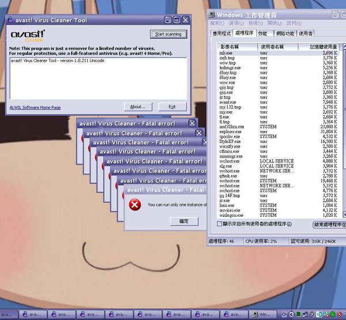Viewport: 346px width, 320px height.
Task: Select the taskmgr.exe process row
Action: click(x=279, y=68)
